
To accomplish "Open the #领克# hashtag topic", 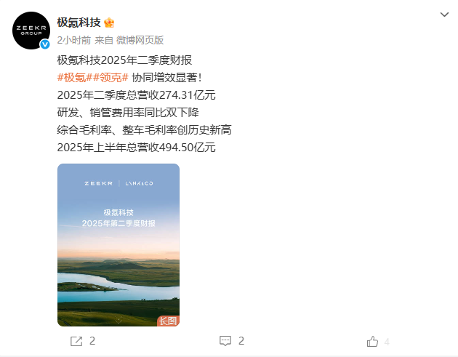I will [x=111, y=77].
